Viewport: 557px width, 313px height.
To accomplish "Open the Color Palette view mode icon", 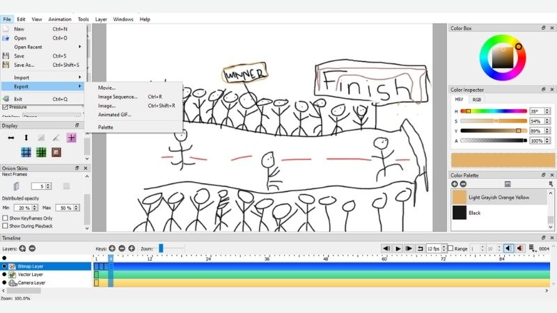I will click(508, 184).
